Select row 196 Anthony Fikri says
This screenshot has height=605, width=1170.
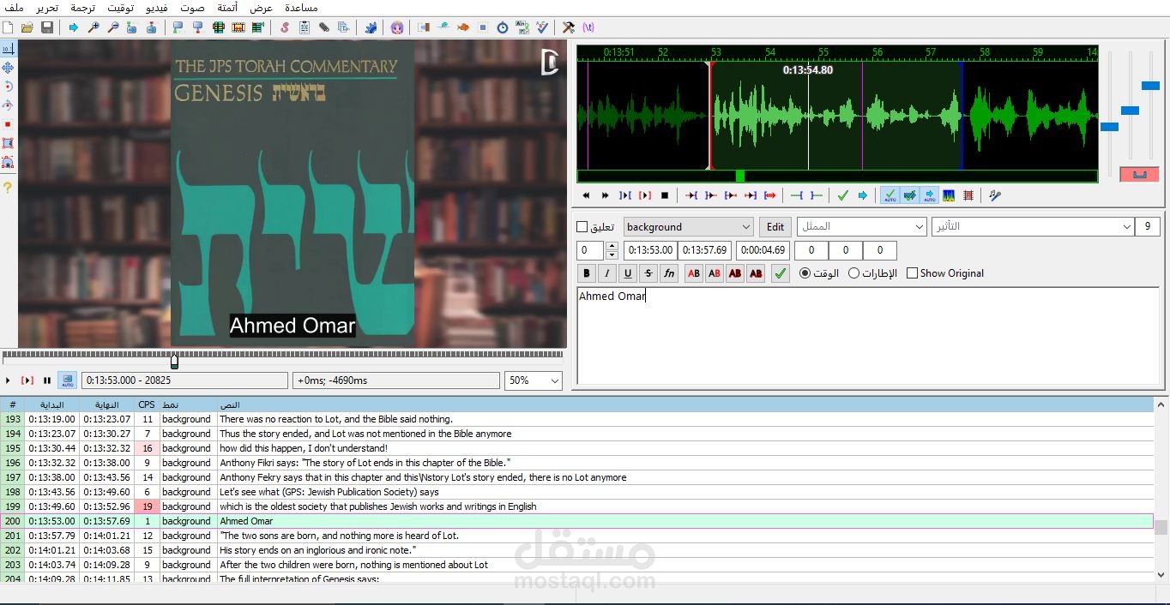(x=576, y=463)
